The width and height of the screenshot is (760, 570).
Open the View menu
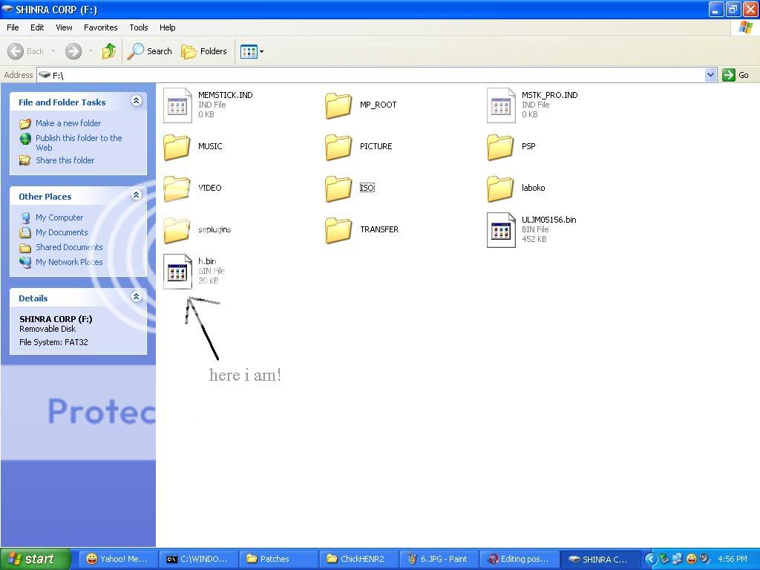pos(64,27)
